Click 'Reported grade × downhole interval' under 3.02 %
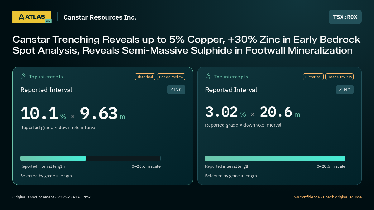The image size is (374, 210). tap(243, 125)
